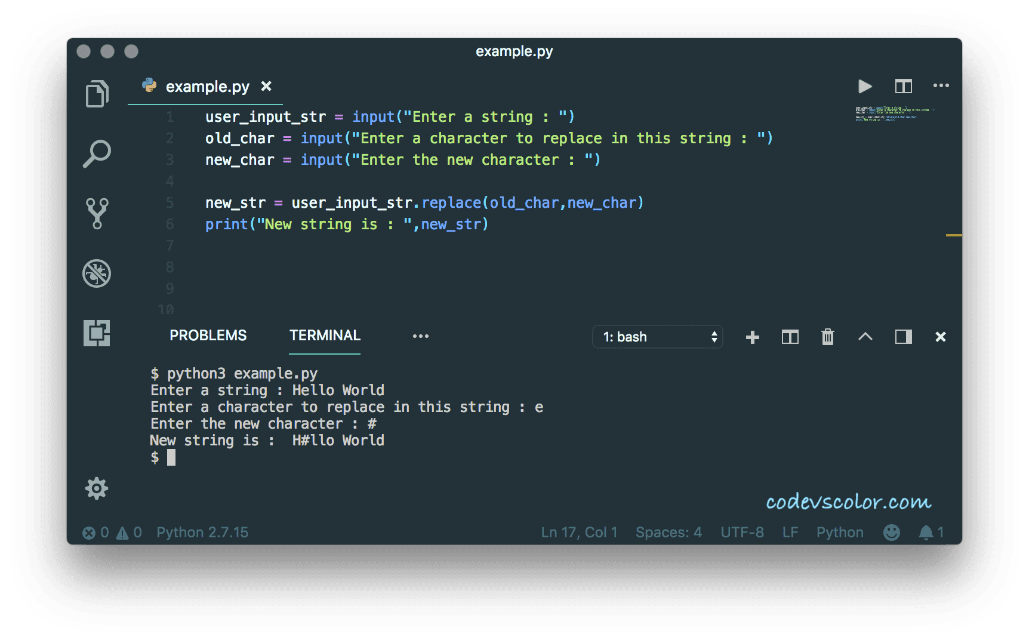Click the code line 'user_input_str = input(...)'
This screenshot has width=1029, height=640.
point(390,117)
